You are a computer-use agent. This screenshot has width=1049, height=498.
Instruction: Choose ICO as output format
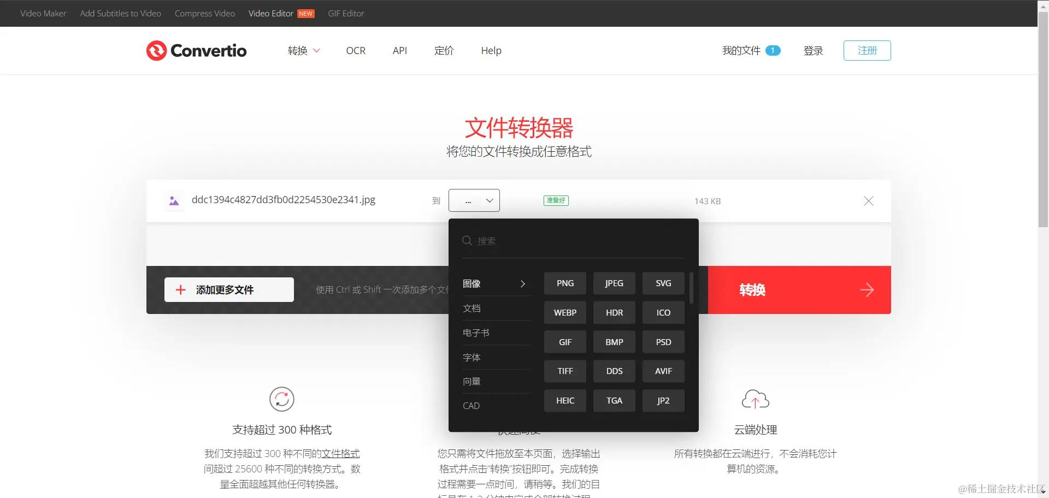[x=663, y=312]
